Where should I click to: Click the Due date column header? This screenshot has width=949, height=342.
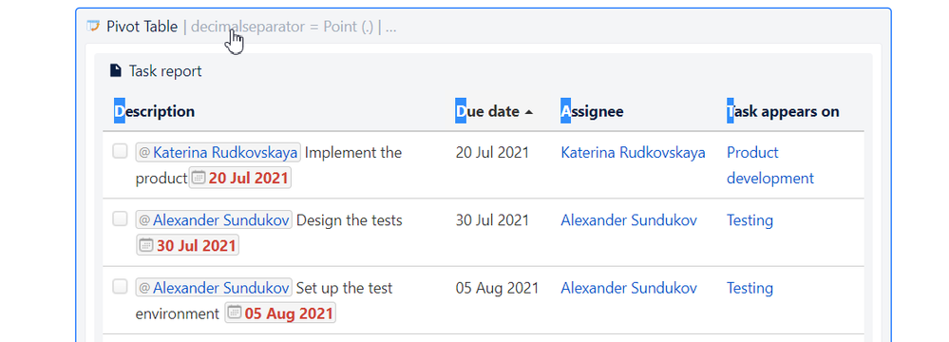[487, 111]
